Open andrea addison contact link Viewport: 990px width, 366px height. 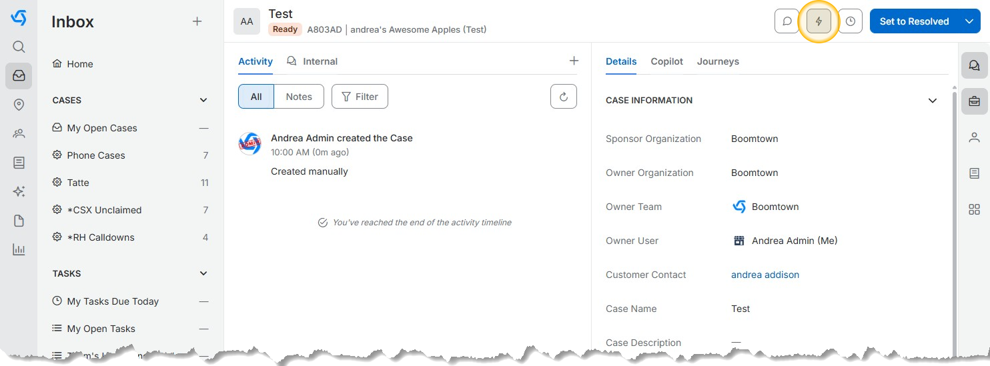click(x=765, y=275)
